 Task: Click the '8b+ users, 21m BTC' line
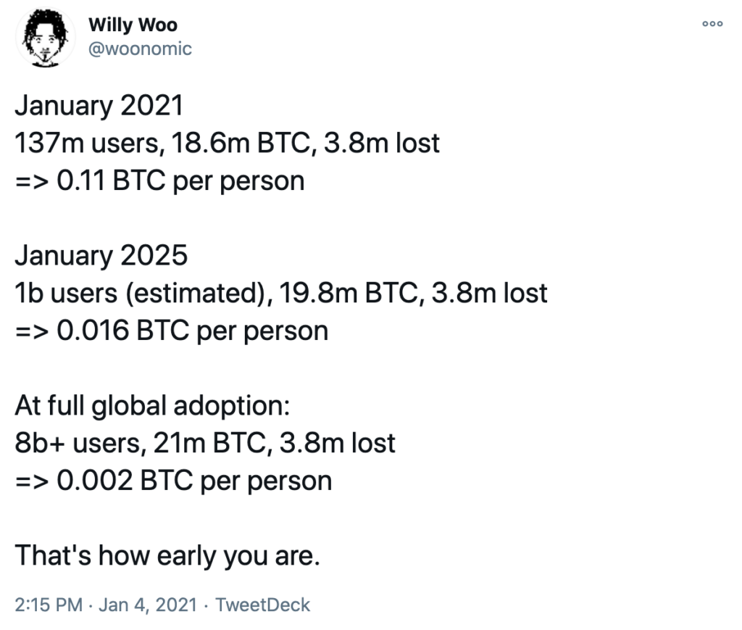point(205,443)
